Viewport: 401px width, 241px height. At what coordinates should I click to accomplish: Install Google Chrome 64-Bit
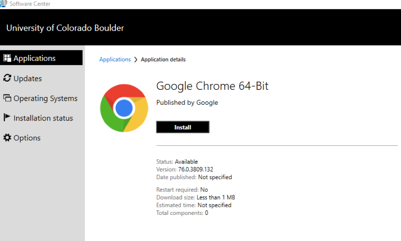coord(183,127)
